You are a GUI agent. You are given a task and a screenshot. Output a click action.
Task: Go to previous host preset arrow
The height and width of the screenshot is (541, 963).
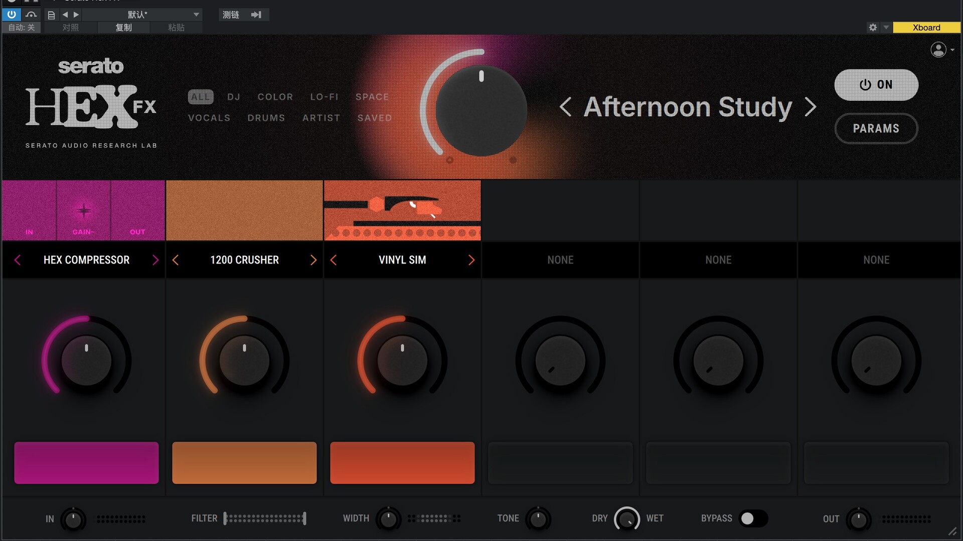tap(65, 15)
